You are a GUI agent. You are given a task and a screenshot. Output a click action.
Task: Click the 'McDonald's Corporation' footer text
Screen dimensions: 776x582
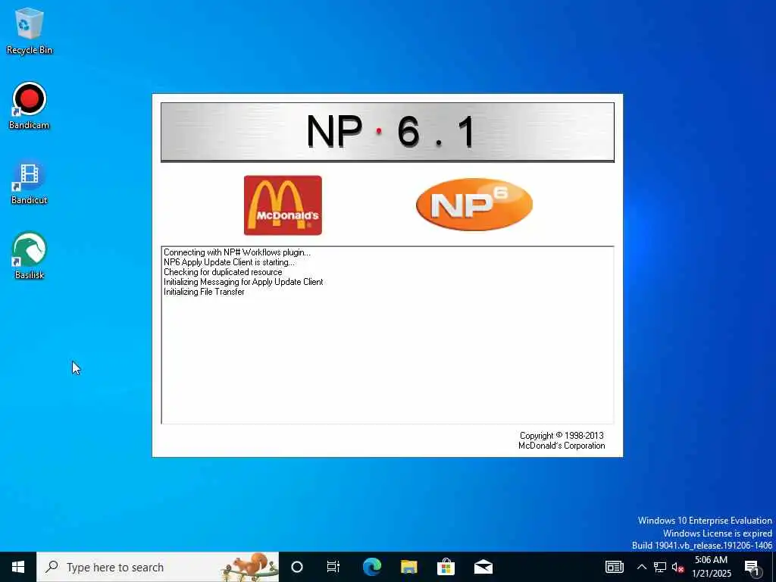[x=562, y=446]
